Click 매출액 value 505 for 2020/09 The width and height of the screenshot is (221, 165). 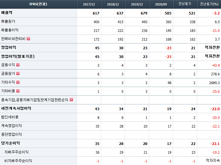168,13
